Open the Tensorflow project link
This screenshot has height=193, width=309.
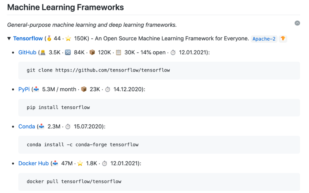(x=28, y=38)
